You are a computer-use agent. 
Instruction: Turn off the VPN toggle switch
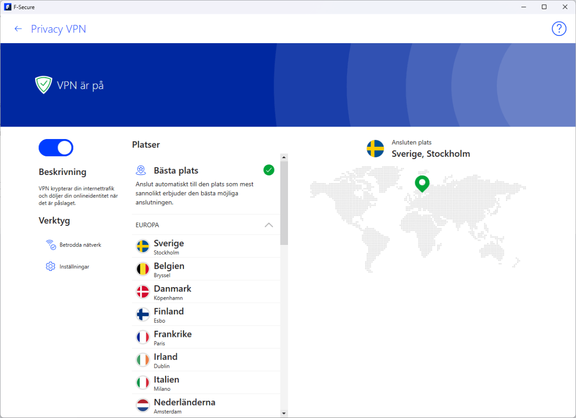(56, 148)
